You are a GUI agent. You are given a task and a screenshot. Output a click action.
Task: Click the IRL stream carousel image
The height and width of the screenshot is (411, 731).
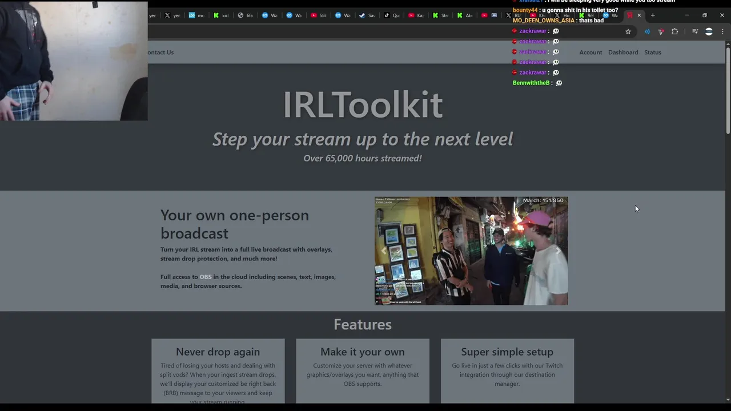471,251
